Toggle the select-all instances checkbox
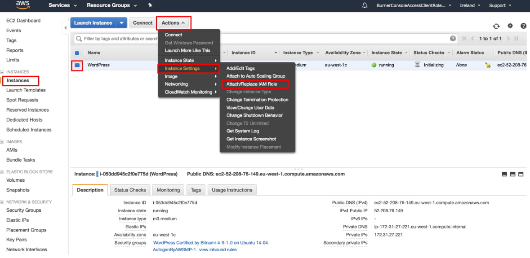This screenshot has width=530, height=258. coord(77,53)
